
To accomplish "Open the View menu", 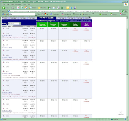I will (12, 4).
